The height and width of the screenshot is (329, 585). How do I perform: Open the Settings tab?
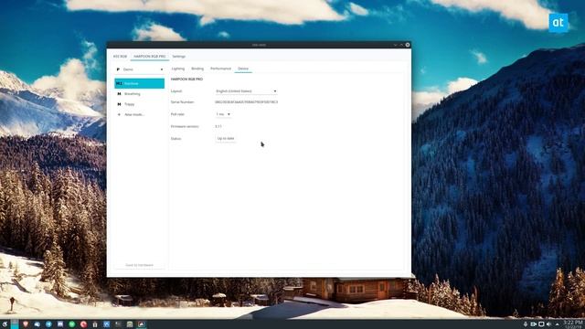(x=179, y=57)
